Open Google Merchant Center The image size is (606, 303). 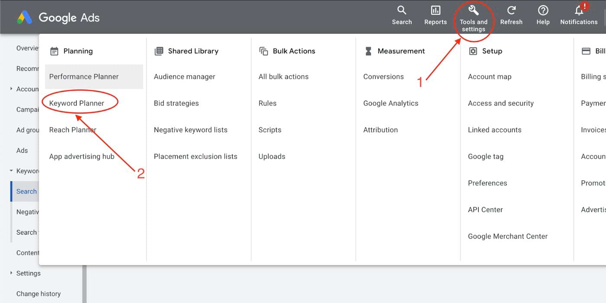click(508, 236)
